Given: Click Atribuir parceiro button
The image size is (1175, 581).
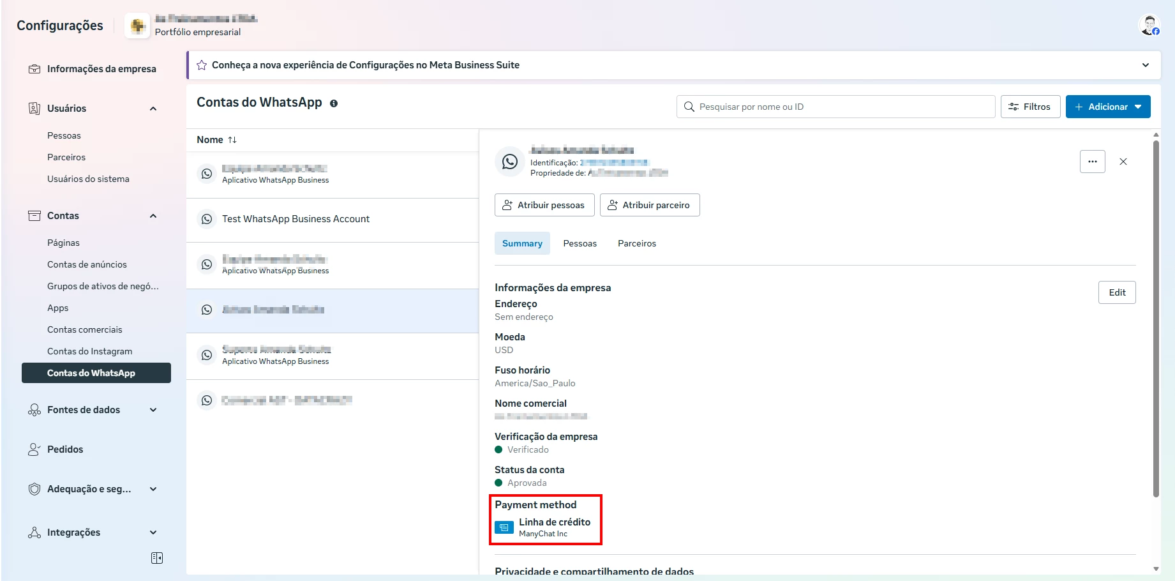Looking at the screenshot, I should click(x=650, y=205).
